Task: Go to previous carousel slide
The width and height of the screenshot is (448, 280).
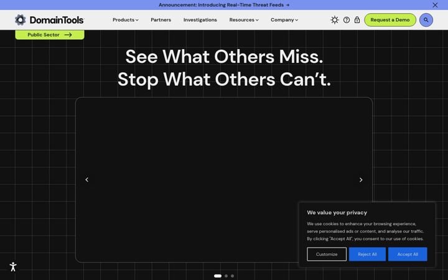Action: point(87,180)
